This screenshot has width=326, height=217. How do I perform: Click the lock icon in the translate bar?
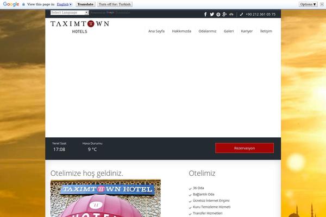pos(23,4)
